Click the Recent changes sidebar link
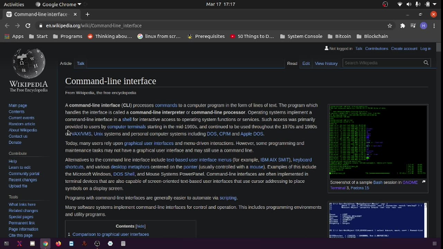This screenshot has height=249, width=443. 23,180
